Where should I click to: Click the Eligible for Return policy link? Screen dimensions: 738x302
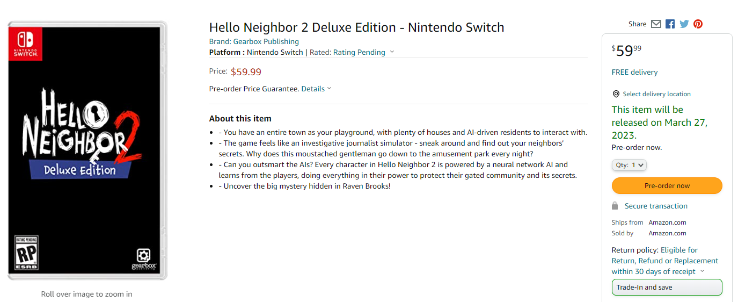[679, 250]
